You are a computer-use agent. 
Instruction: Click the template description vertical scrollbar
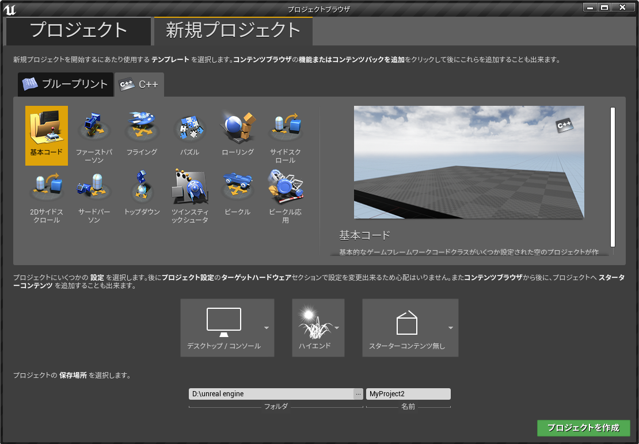click(x=613, y=177)
